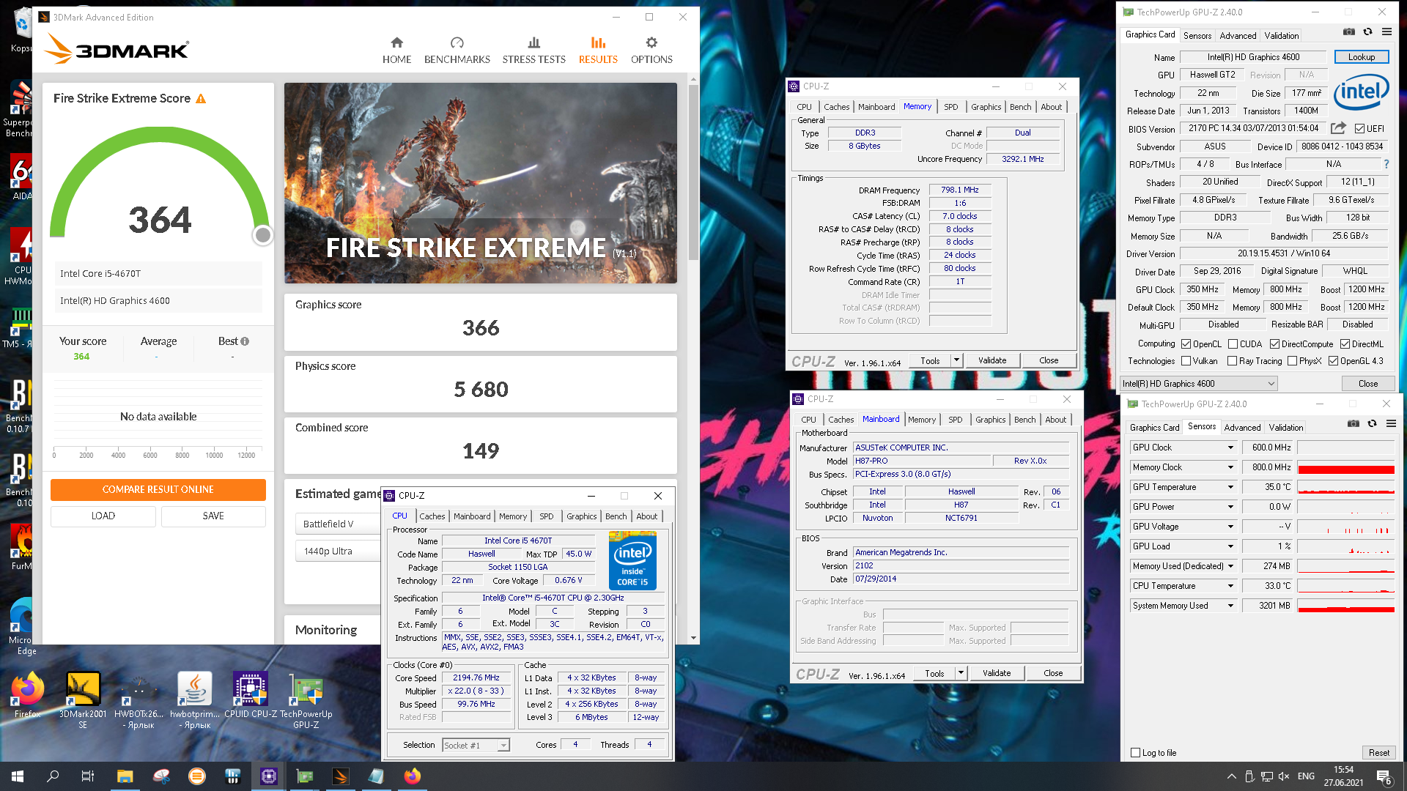Click the BIOS export share icon in GPU-Z
Image resolution: width=1407 pixels, height=791 pixels.
[1338, 128]
